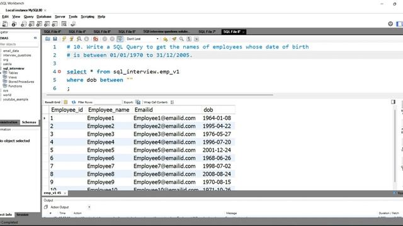Toggle Wrap Cell Content
Viewport: 403px width, 226px height.
pos(172,102)
